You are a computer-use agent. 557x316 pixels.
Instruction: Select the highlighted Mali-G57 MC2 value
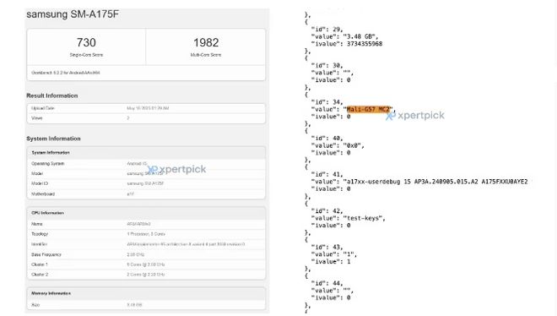[x=369, y=109]
